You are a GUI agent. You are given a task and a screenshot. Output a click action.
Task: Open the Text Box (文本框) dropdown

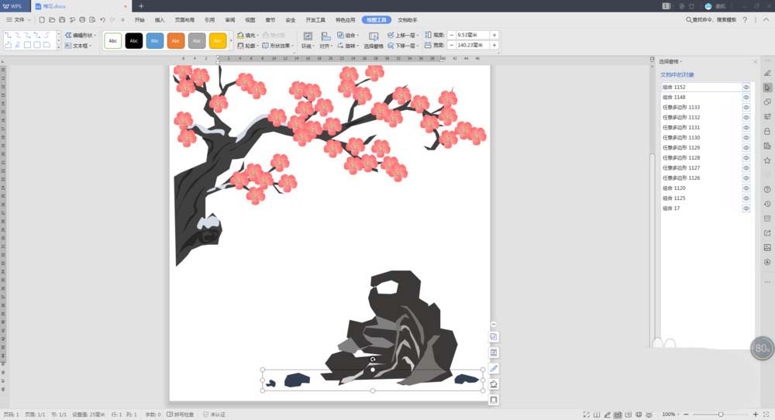click(x=78, y=46)
